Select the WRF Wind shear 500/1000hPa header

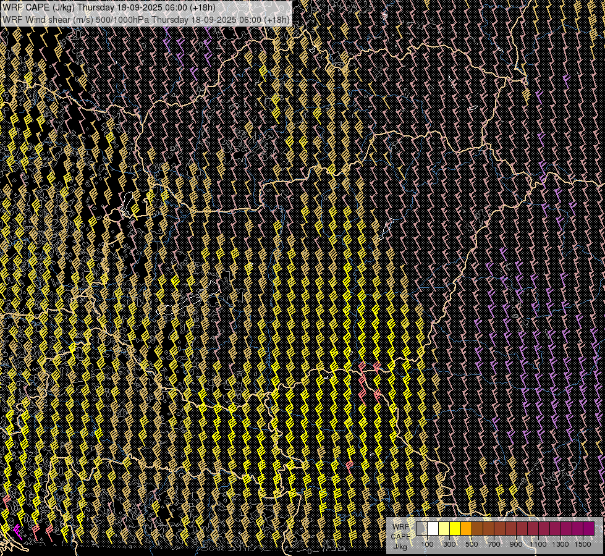pyautogui.click(x=146, y=20)
